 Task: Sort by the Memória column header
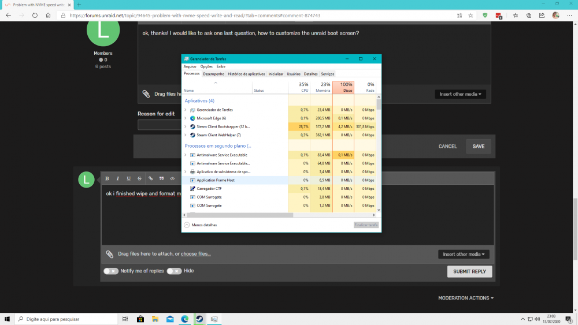321,87
